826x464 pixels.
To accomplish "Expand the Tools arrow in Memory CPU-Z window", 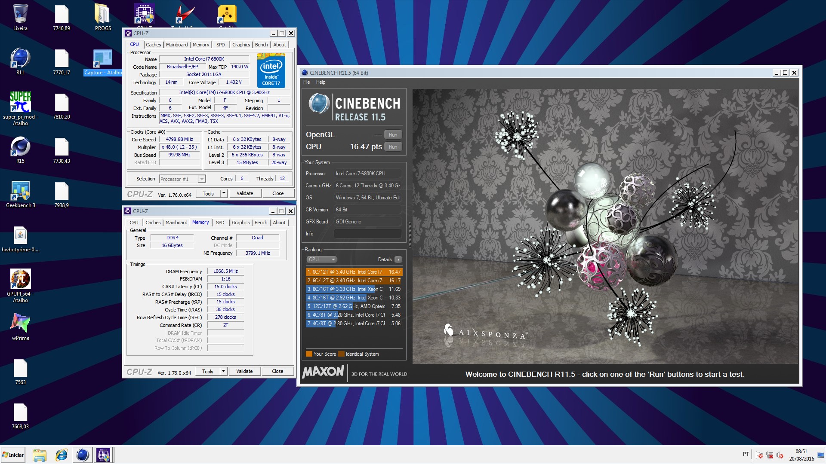I will pos(223,371).
